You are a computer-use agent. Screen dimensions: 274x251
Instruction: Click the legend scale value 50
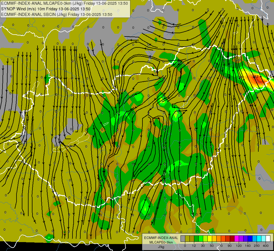tap(212, 246)
